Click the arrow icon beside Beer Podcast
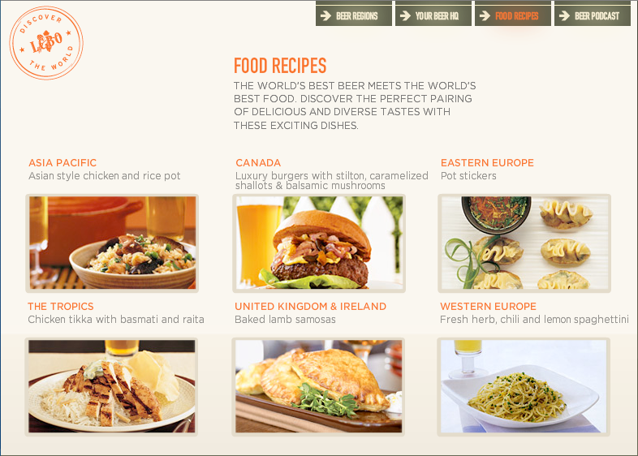638x456 pixels. pyautogui.click(x=564, y=16)
